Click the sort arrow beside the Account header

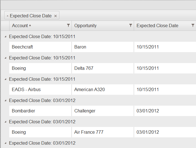click(30, 26)
